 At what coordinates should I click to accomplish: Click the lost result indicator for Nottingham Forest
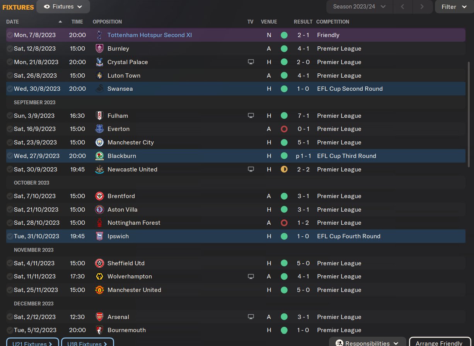tap(284, 223)
